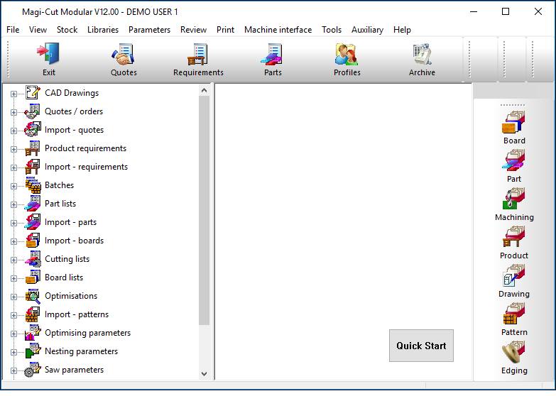Open the Edging library icon
Viewport: 556px width, 396px height.
tap(514, 352)
